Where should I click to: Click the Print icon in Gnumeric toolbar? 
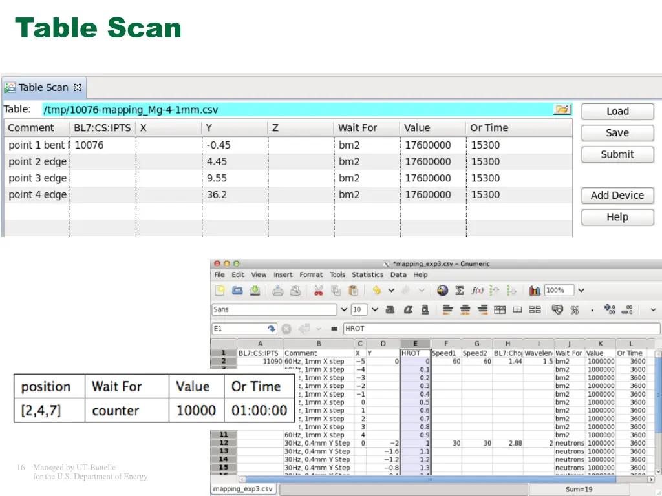pyautogui.click(x=277, y=291)
